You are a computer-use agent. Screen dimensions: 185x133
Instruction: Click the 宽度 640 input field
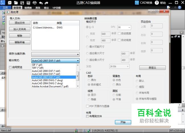point(106,34)
